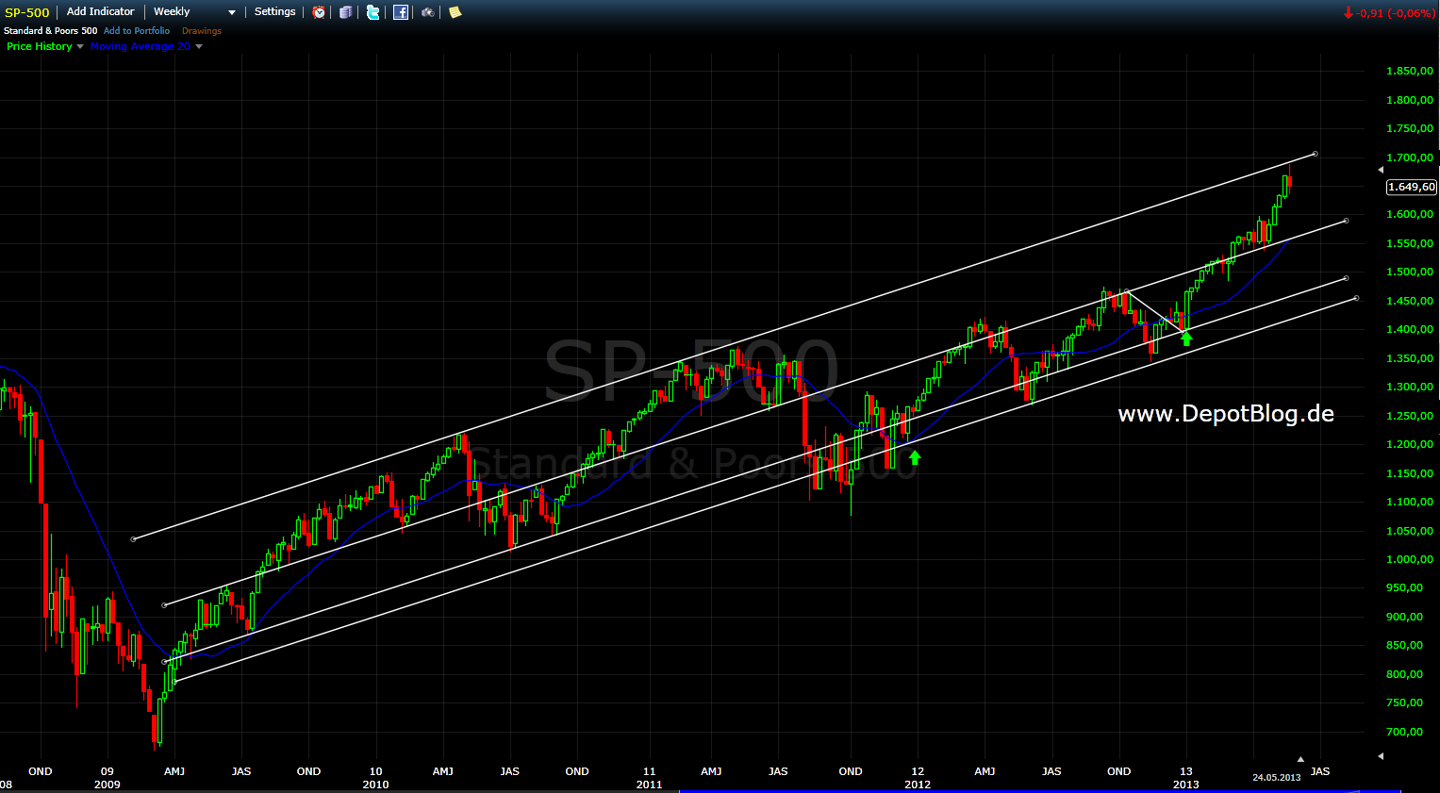Click the left arrow at bottom-right of time axis
1440x793 pixels.
click(1381, 756)
